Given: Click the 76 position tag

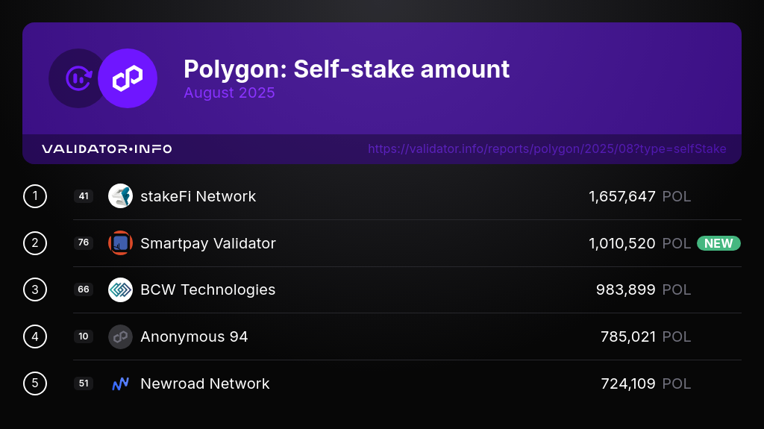Looking at the screenshot, I should pos(84,243).
